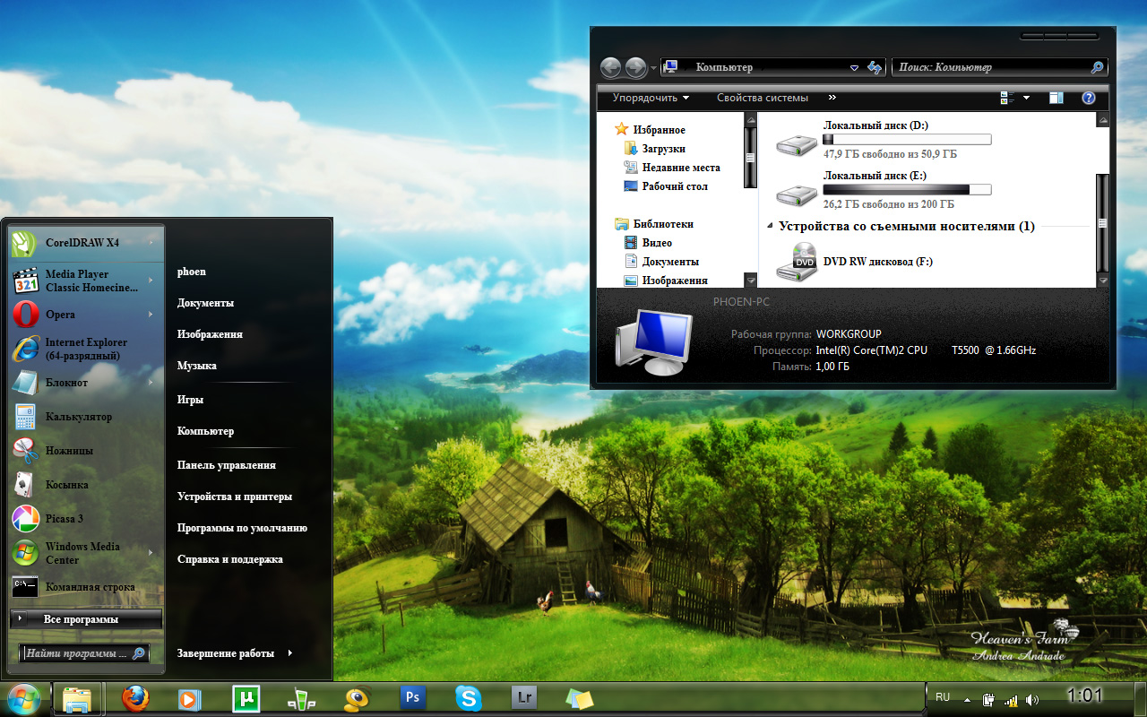The width and height of the screenshot is (1147, 717).
Task: Open the Opera browser entry
Action: (87, 315)
